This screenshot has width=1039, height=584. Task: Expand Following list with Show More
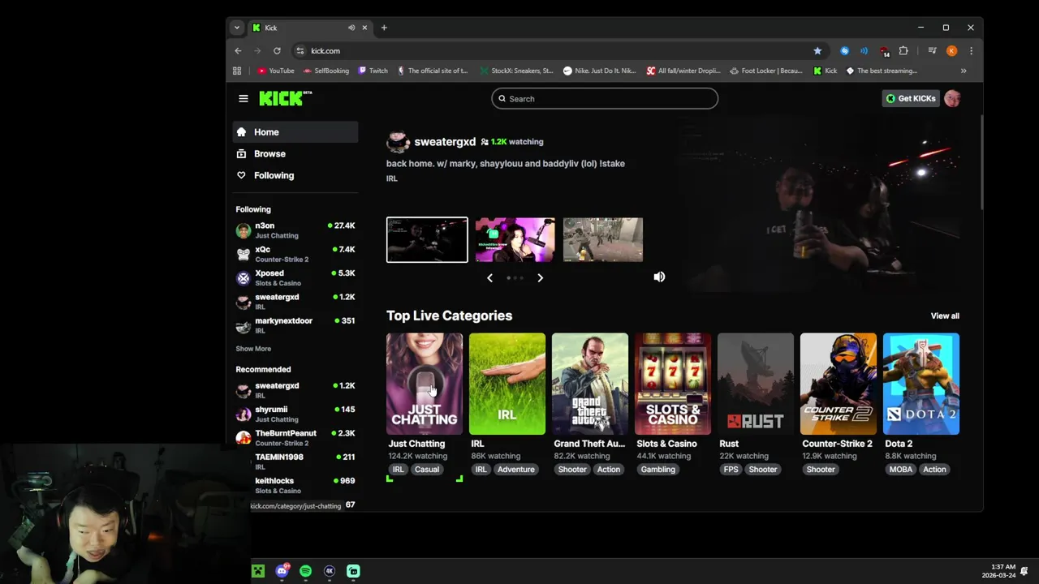click(x=253, y=349)
